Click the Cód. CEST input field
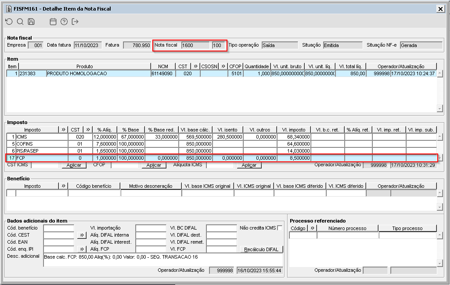Image resolution: width=450 pixels, height=285 pixels. point(59,235)
